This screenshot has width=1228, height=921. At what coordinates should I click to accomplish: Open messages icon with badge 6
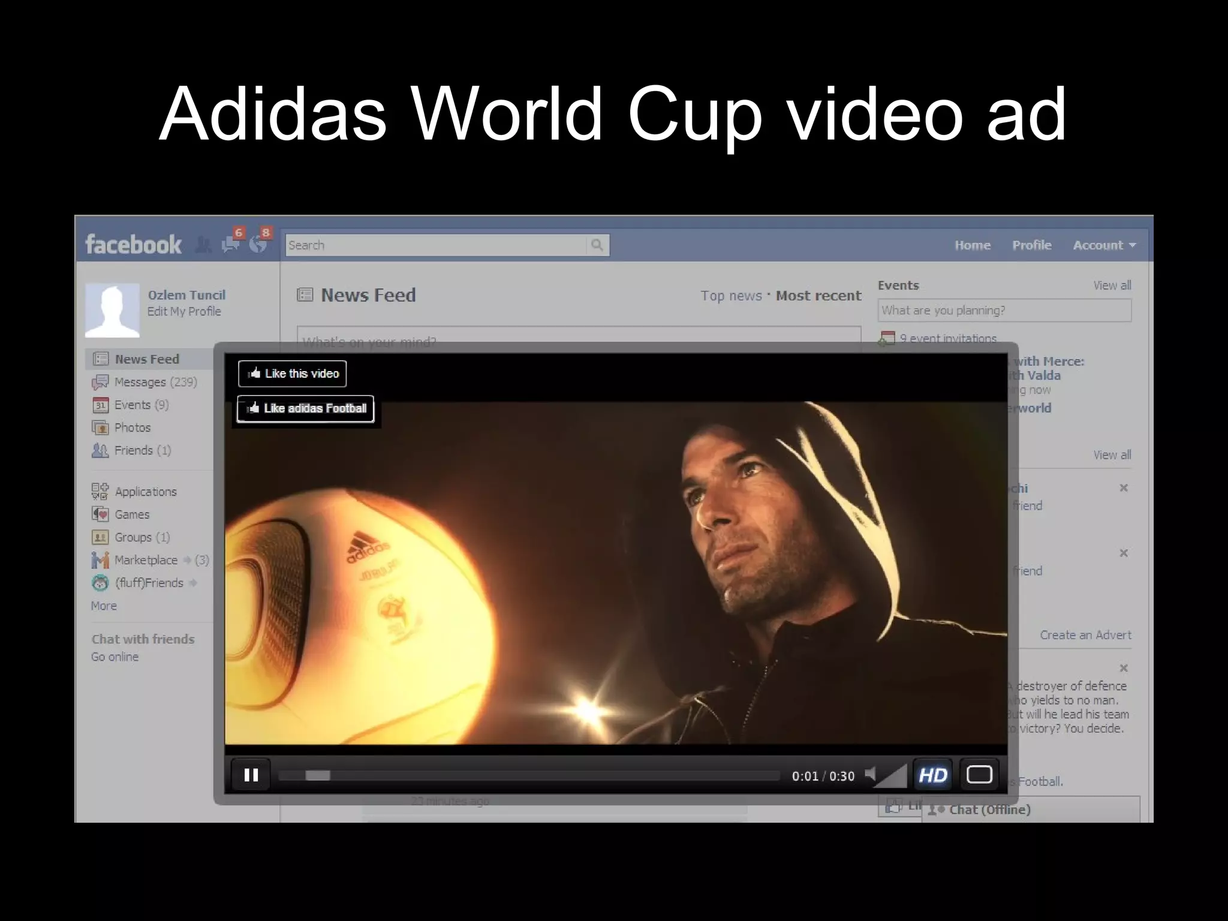click(230, 243)
